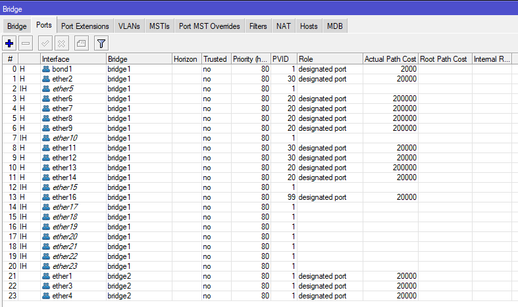Select the ether20 row text
This screenshot has width=518, height=307.
[x=65, y=237]
